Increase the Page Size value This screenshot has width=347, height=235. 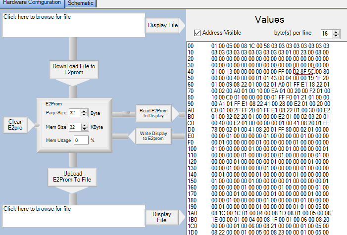pos(84,111)
